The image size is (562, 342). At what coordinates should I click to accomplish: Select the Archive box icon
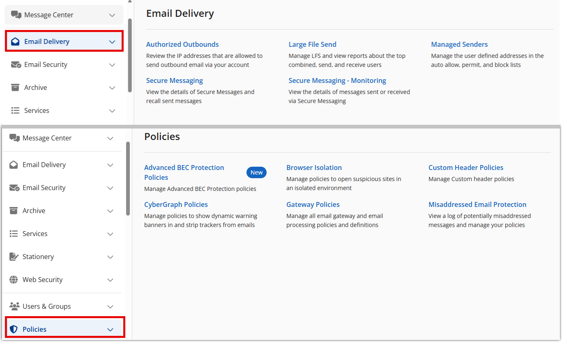[x=14, y=211]
